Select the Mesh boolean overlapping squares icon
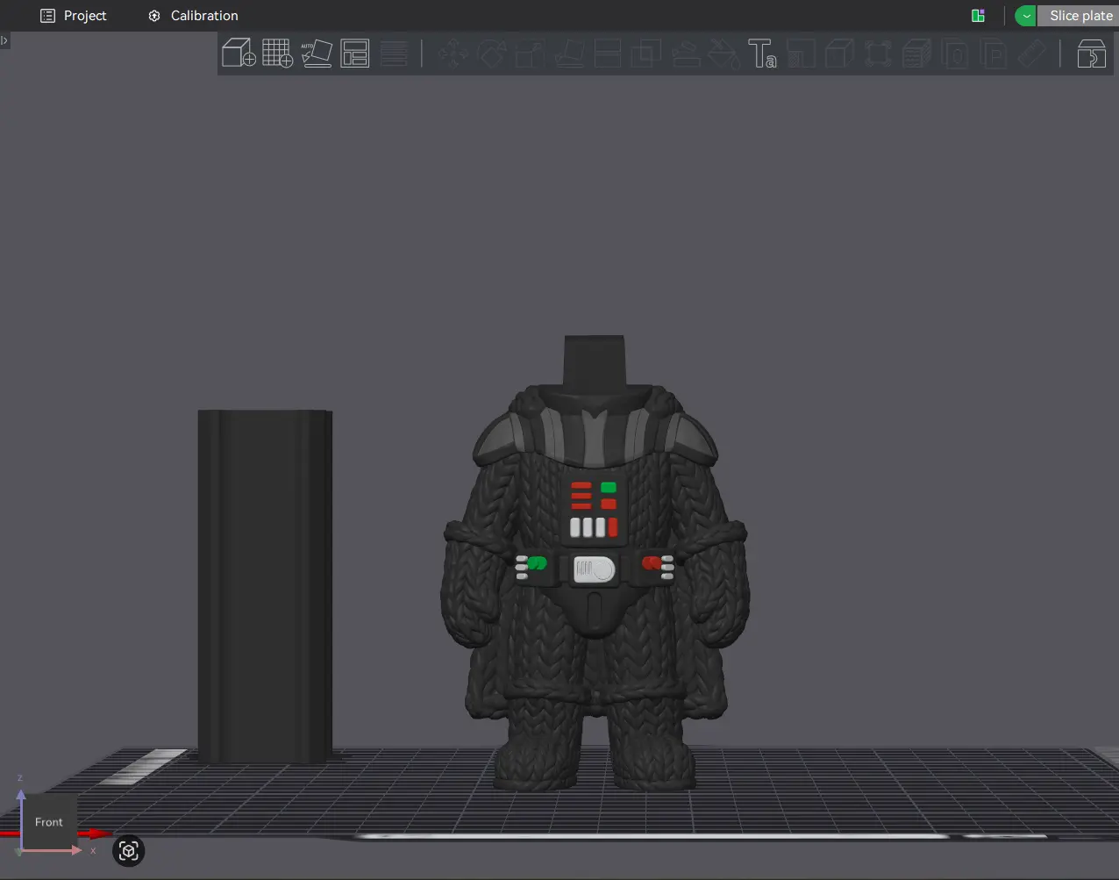Viewport: 1119px width, 880px height. pyautogui.click(x=646, y=54)
